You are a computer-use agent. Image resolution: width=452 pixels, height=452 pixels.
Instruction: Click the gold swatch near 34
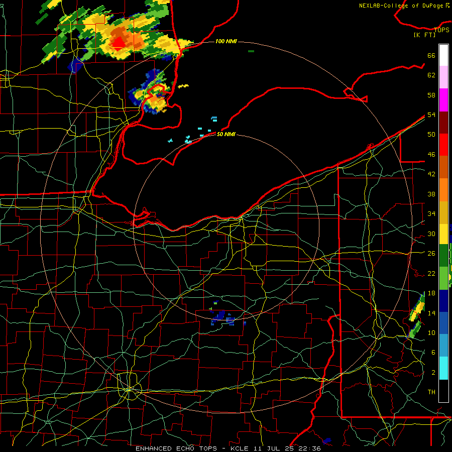click(x=443, y=212)
